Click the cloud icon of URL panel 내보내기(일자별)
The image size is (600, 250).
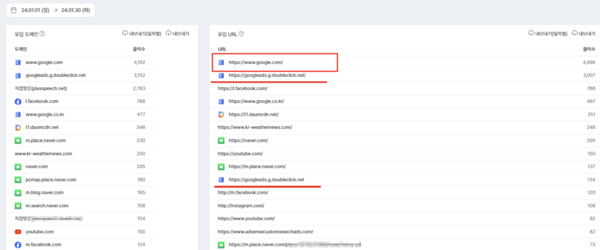click(531, 33)
